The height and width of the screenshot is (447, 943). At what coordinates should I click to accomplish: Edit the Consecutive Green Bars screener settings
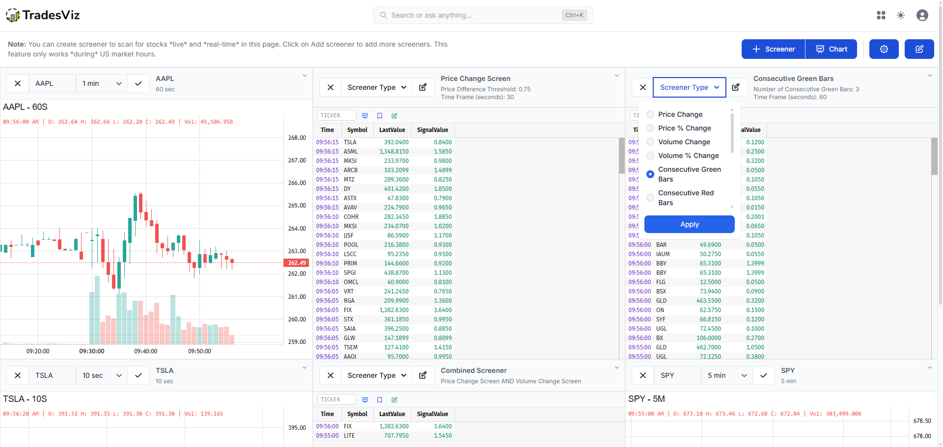736,87
